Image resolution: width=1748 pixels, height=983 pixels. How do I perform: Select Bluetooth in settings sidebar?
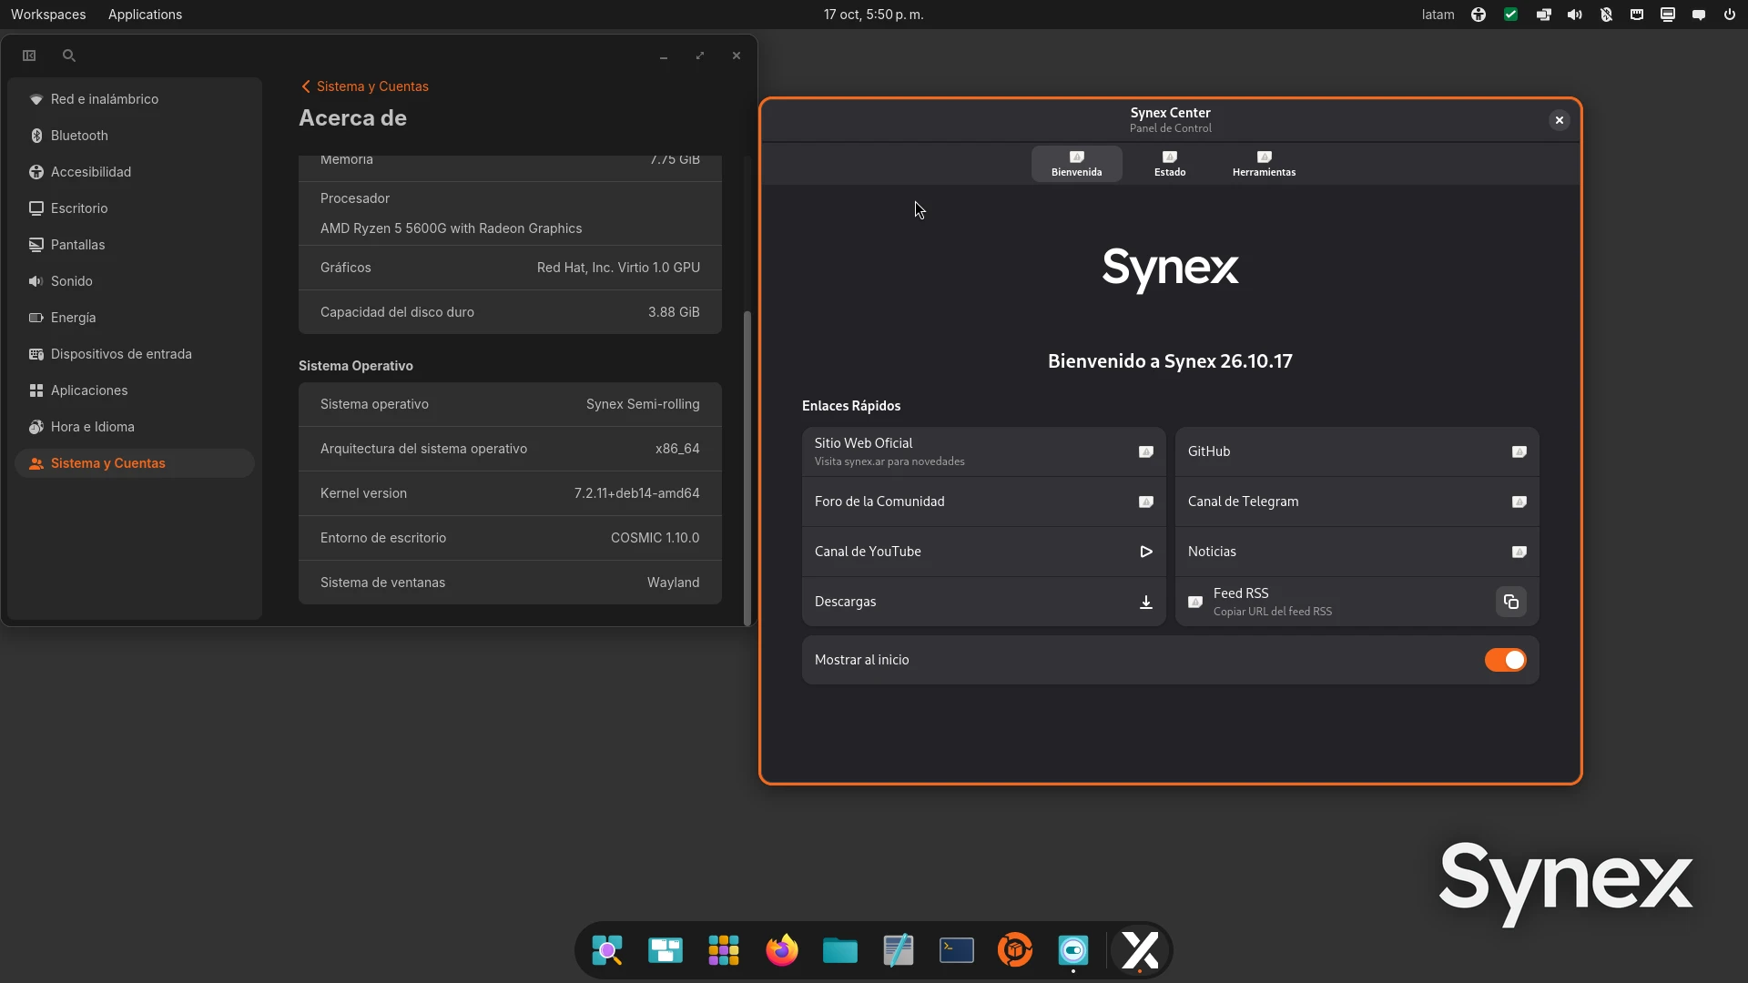point(135,136)
